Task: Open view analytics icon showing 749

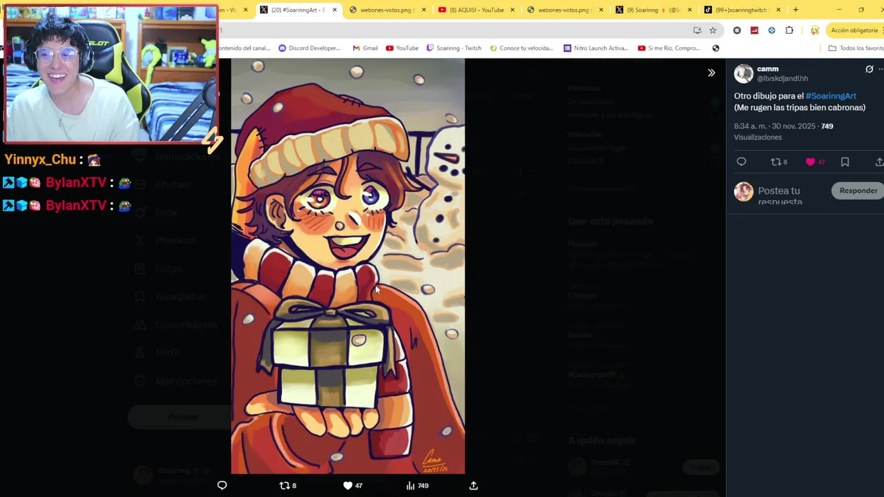Action: [x=410, y=485]
